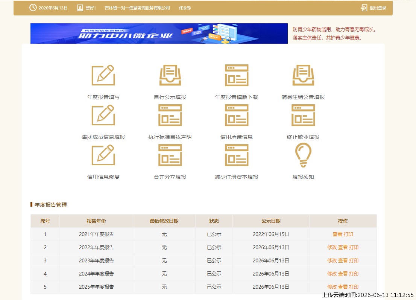This screenshot has width=416, height=300.
Task: Open the 合并分立填报 icon
Action: pos(170,155)
